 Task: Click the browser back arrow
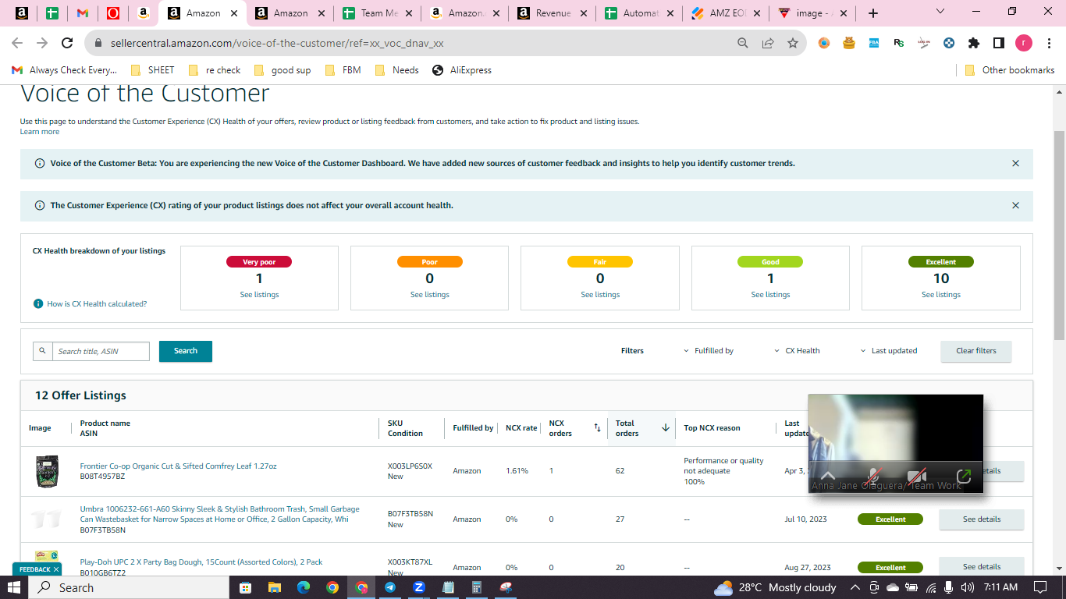point(17,43)
